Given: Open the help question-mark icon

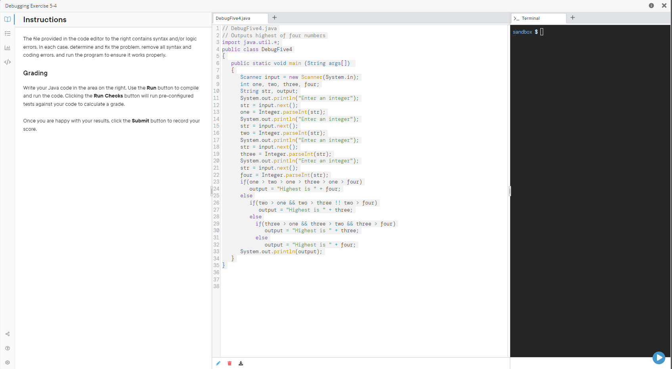Looking at the screenshot, I should point(7,348).
